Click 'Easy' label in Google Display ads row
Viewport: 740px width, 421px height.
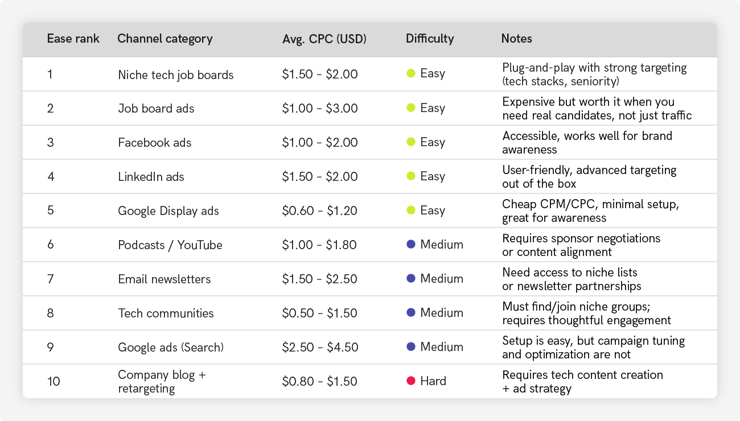point(433,210)
